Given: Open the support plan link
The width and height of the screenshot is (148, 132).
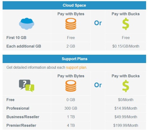Looking at the screenshot, I should tap(76, 67).
